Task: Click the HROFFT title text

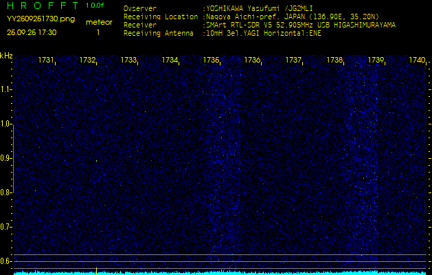Action: coord(41,5)
